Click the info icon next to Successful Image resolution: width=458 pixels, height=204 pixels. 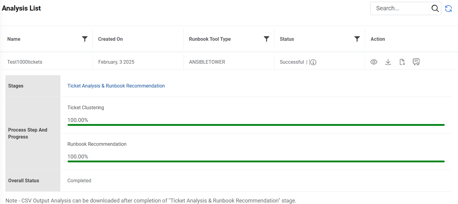click(x=314, y=62)
